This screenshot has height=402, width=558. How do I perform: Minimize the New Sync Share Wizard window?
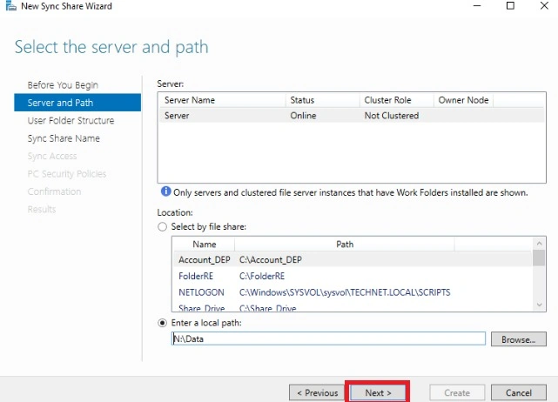(477, 6)
